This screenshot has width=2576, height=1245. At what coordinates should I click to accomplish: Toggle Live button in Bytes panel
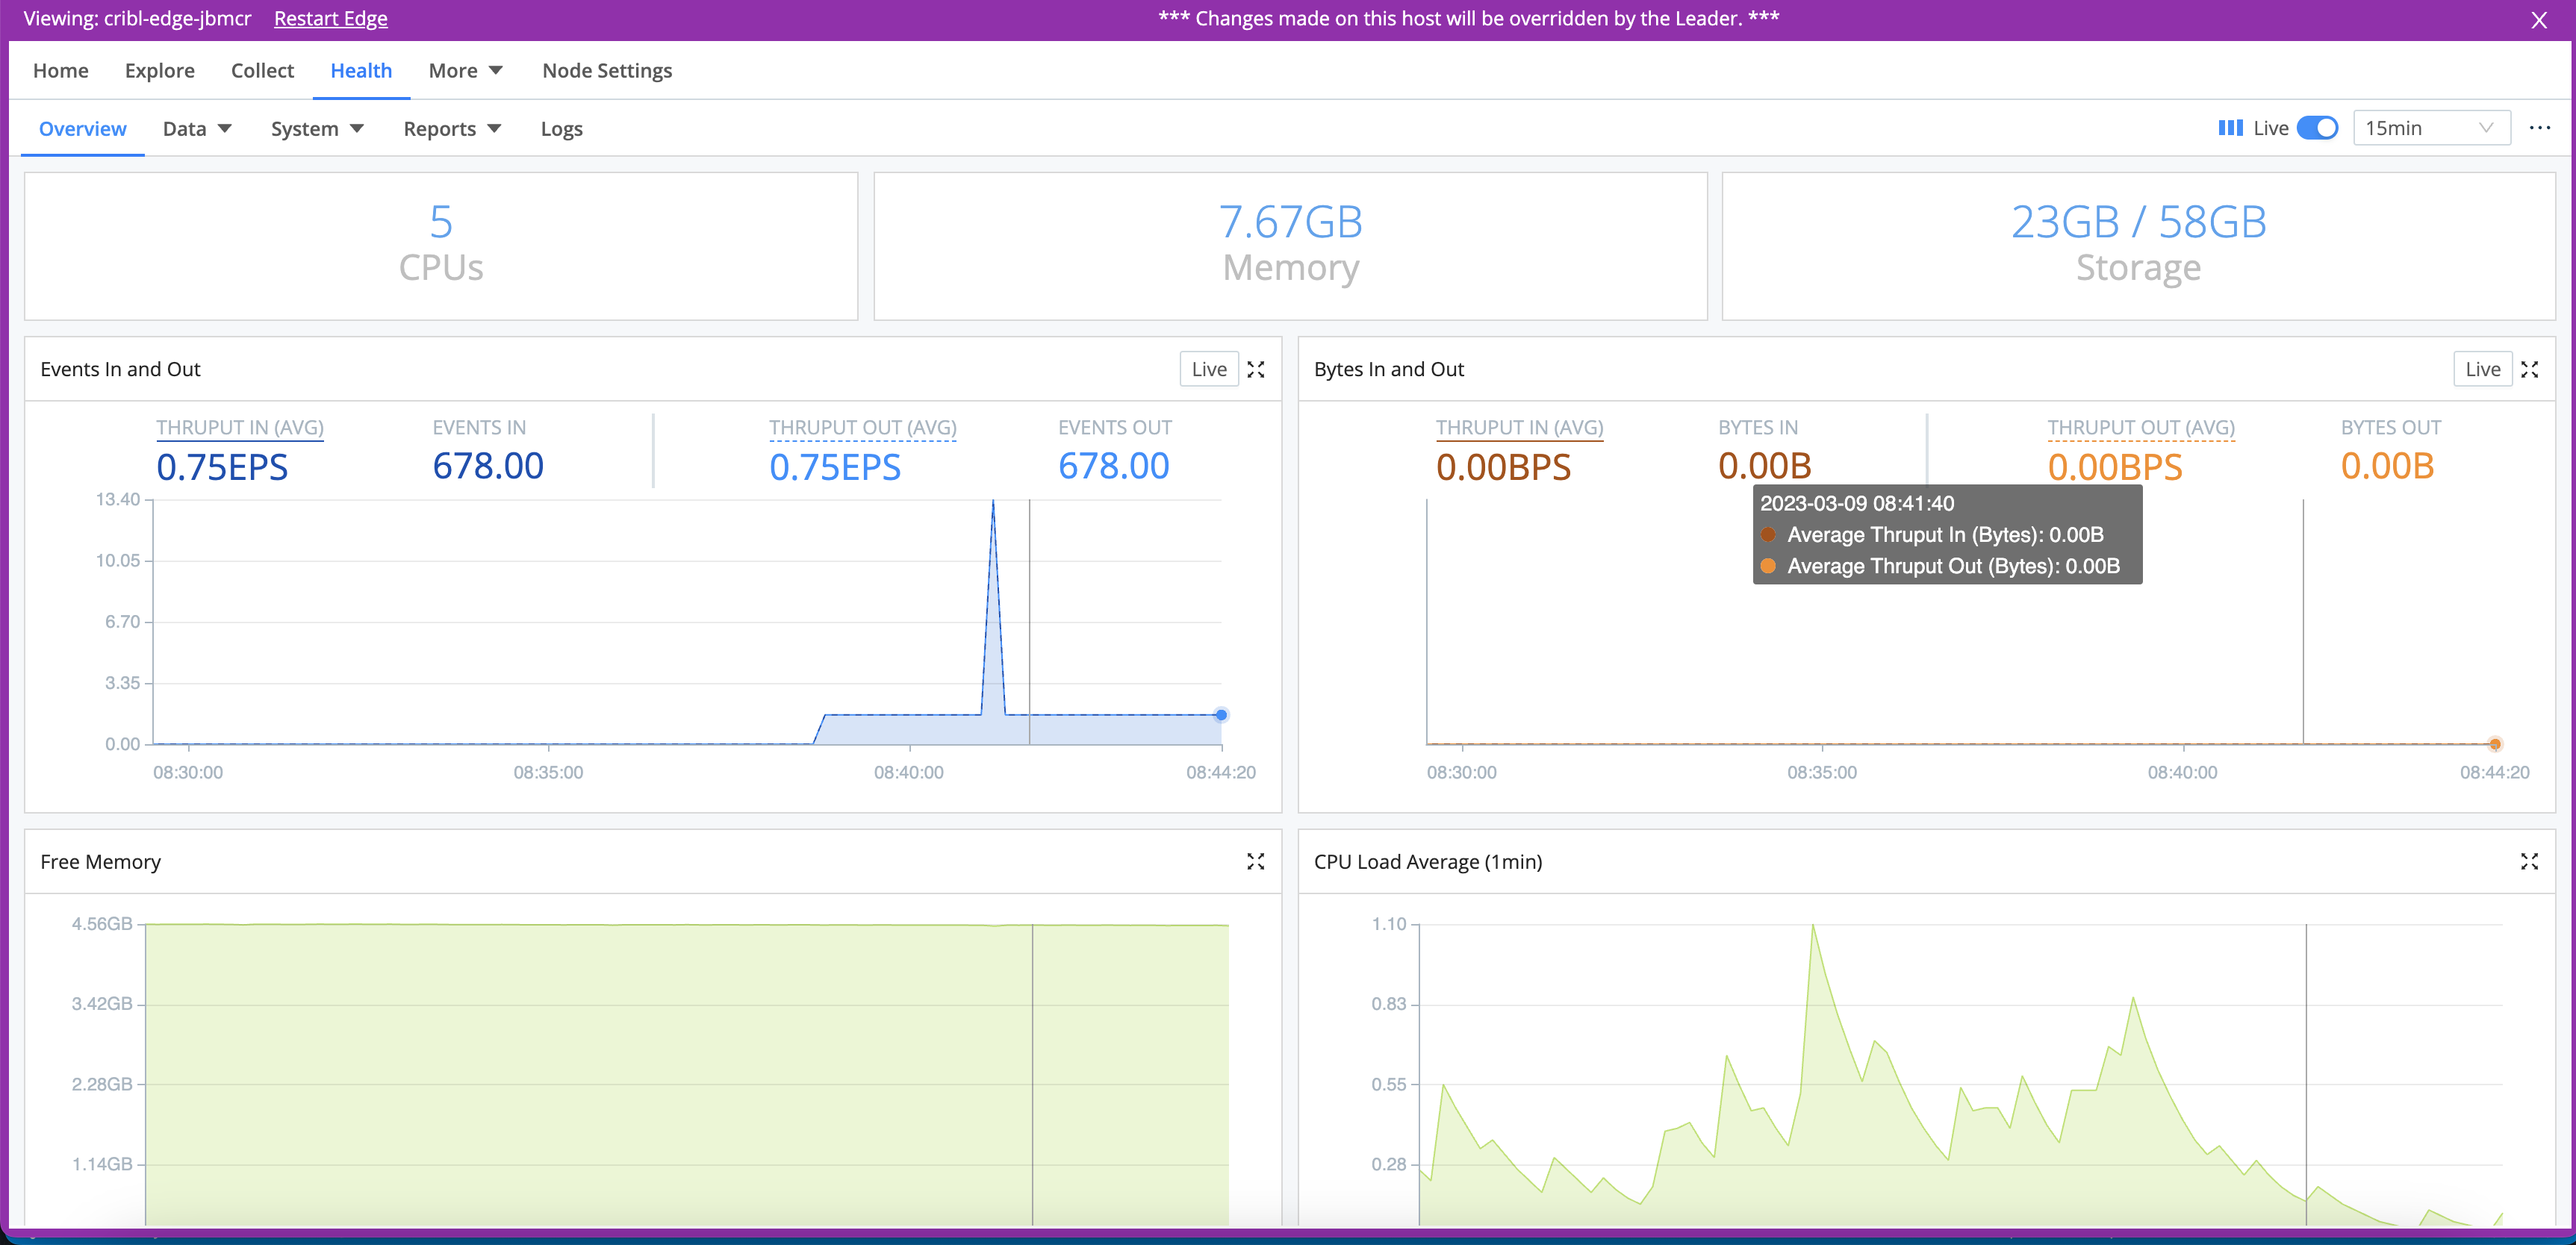tap(2482, 369)
